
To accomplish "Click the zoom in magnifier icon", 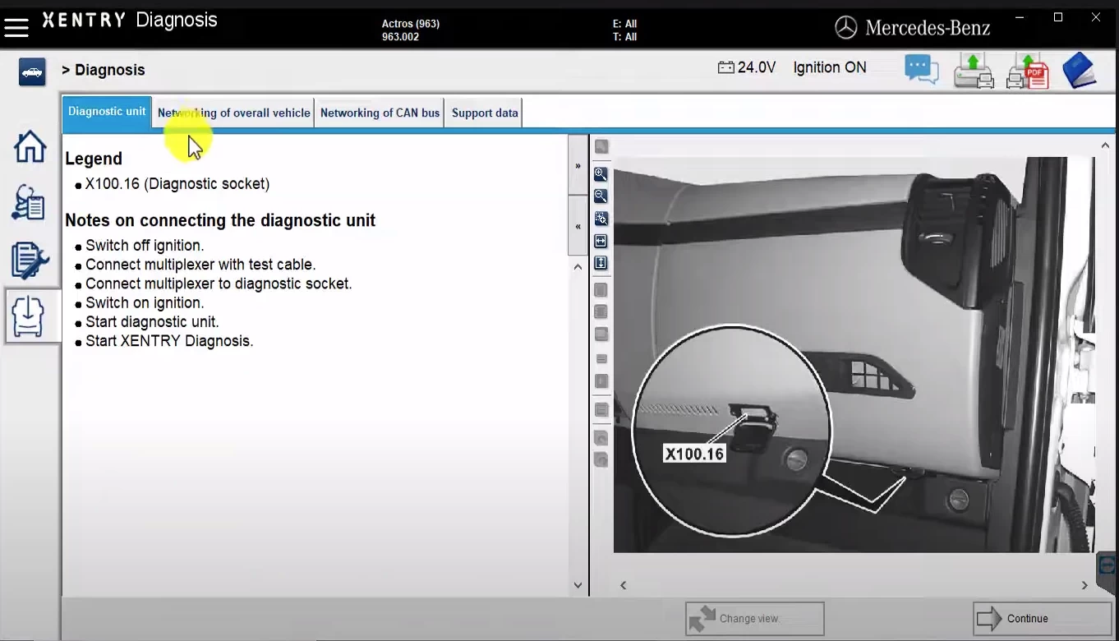I will [x=601, y=174].
